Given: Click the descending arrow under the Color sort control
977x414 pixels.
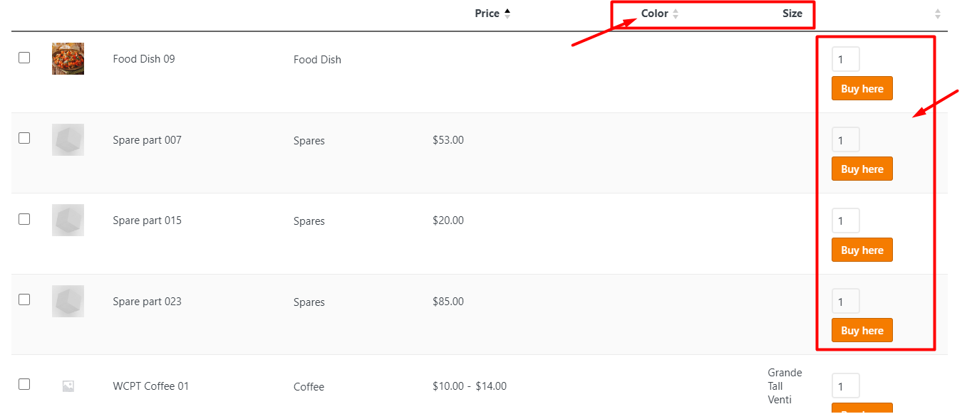Looking at the screenshot, I should (x=674, y=16).
